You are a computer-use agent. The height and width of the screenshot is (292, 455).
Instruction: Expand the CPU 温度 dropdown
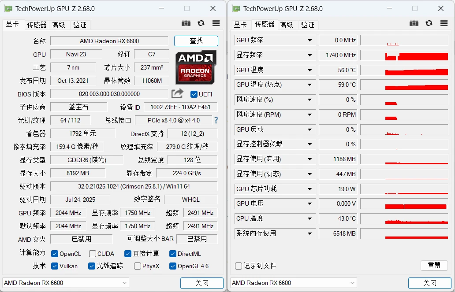(x=310, y=218)
